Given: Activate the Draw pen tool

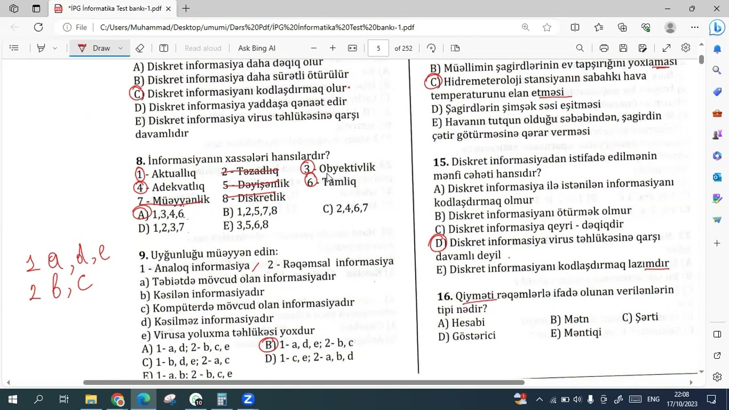Looking at the screenshot, I should pyautogui.click(x=94, y=48).
